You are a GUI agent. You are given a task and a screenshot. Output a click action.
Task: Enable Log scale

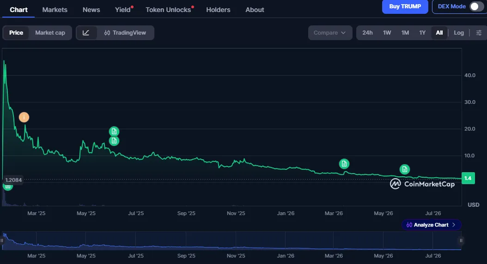459,33
